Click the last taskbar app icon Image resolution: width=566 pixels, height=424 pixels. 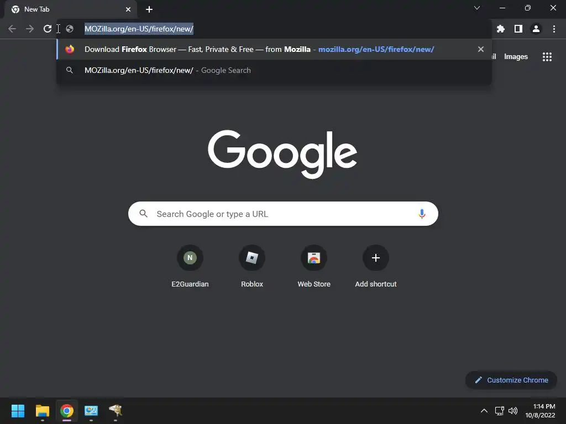[116, 411]
